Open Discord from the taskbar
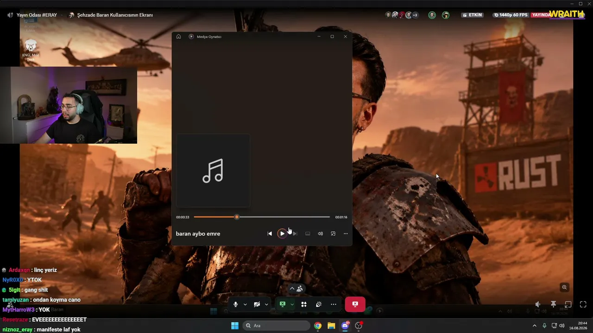593x333 pixels. 345,326
